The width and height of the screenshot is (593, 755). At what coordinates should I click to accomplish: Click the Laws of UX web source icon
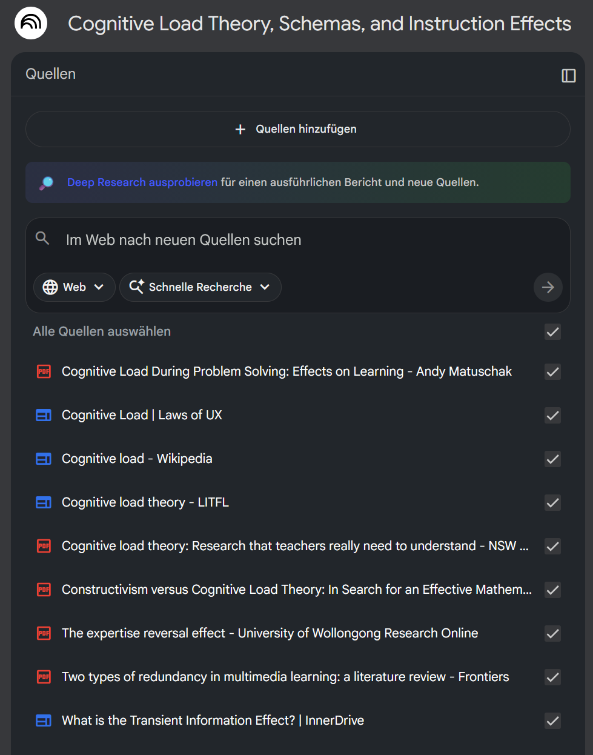pos(44,415)
